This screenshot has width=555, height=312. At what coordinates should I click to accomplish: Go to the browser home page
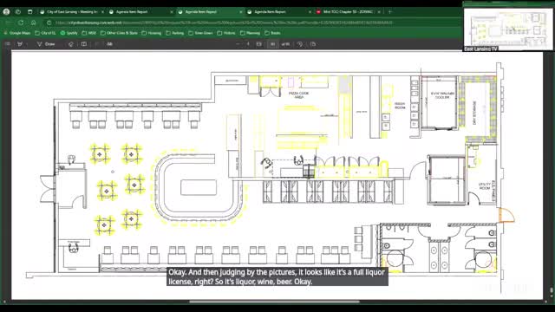[x=33, y=23]
